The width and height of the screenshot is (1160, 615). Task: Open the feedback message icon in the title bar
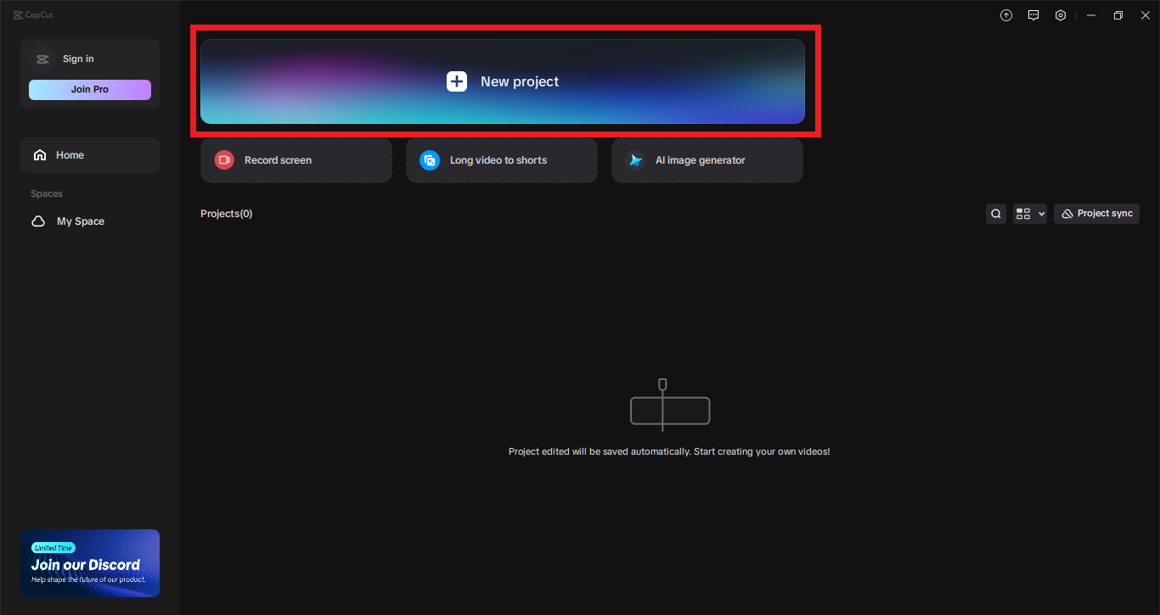click(x=1033, y=15)
